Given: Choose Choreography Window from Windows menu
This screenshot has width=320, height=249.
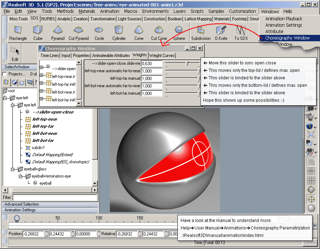Looking at the screenshot, I should pyautogui.click(x=287, y=38).
